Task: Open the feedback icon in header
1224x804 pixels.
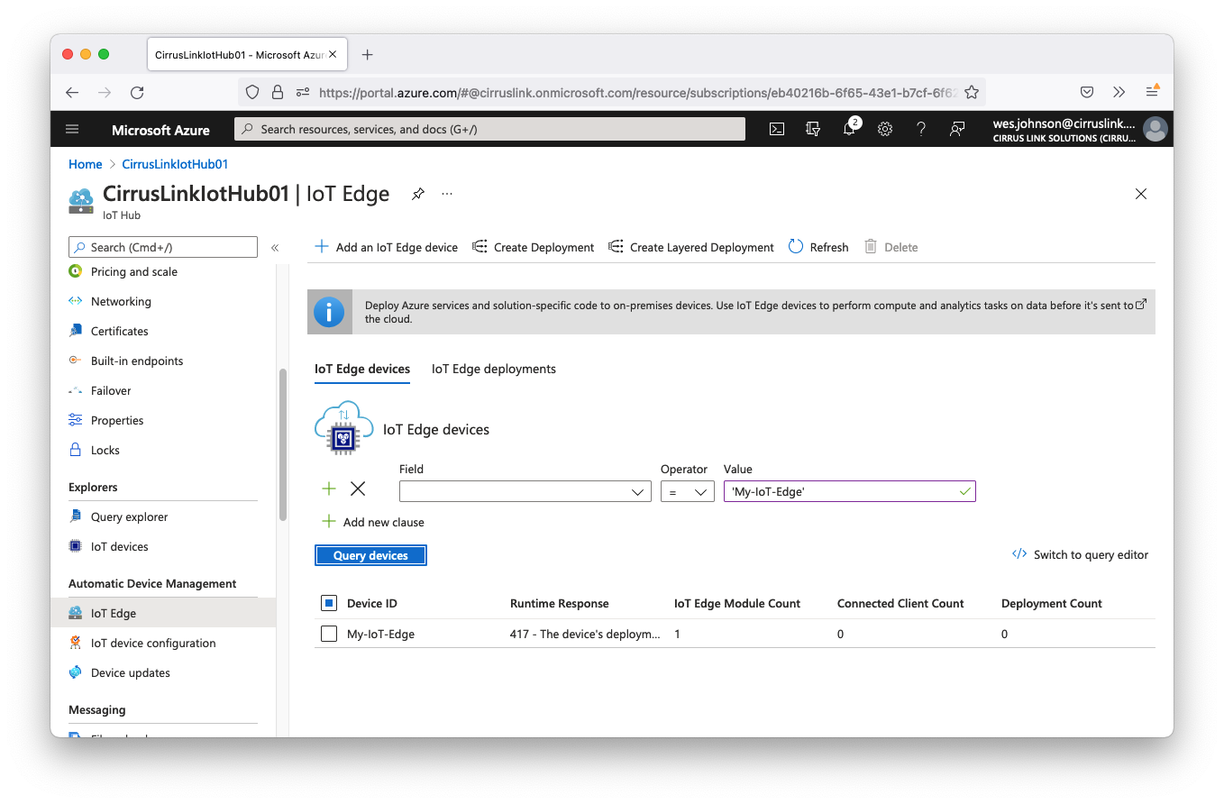Action: pyautogui.click(x=957, y=129)
